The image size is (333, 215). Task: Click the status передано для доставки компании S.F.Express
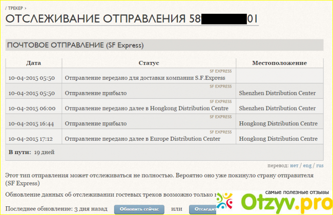(144, 78)
